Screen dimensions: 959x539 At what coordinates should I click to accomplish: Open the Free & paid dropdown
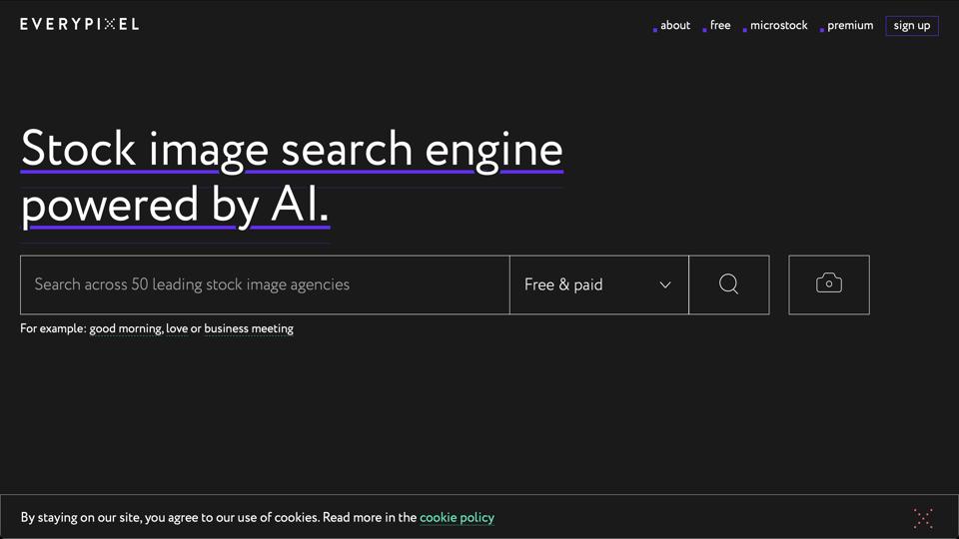(x=598, y=284)
